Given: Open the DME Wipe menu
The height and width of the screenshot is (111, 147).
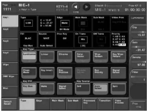Looking at the screenshot, I should [10, 80].
